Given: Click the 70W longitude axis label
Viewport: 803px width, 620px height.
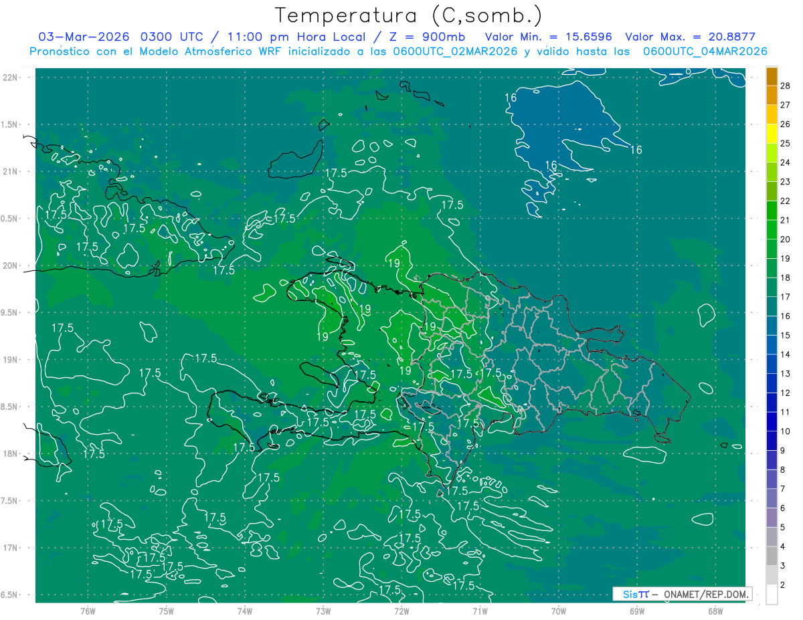Looking at the screenshot, I should point(558,611).
